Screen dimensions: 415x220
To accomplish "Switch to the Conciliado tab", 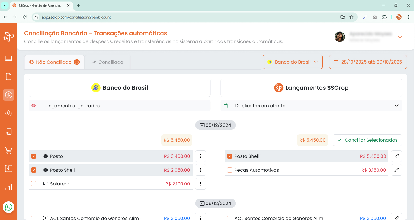I will (x=107, y=62).
